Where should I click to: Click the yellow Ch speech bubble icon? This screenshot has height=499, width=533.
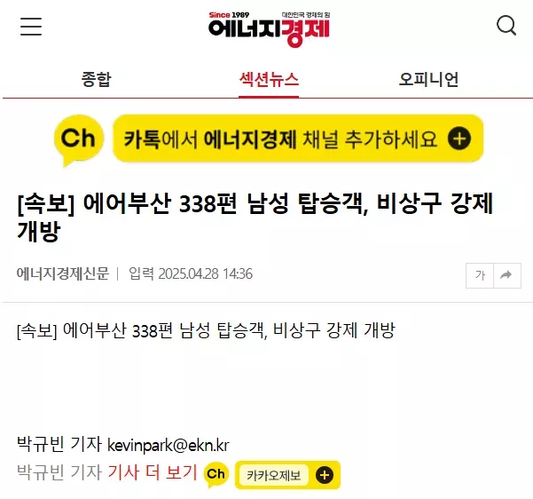79,140
